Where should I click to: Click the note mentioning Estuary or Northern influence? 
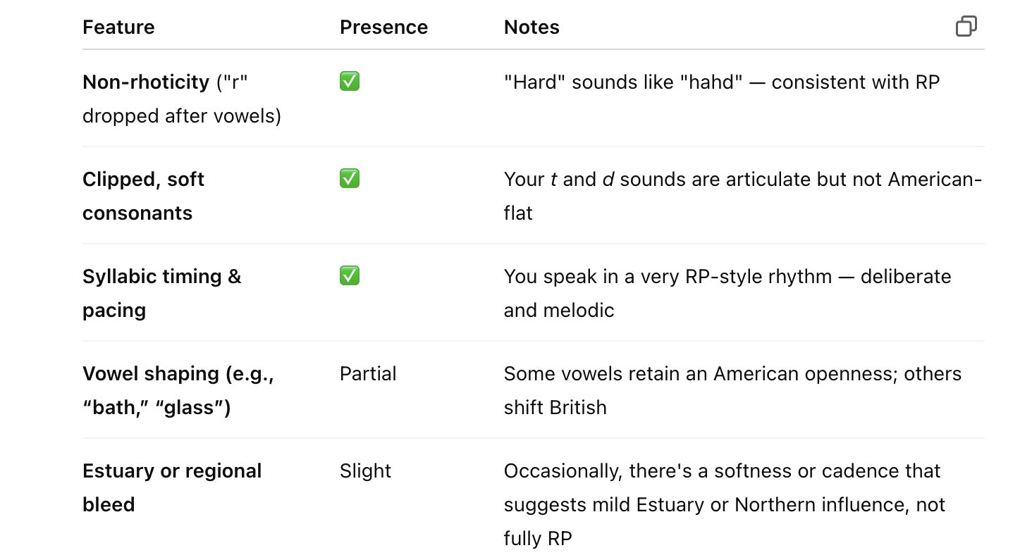point(724,504)
